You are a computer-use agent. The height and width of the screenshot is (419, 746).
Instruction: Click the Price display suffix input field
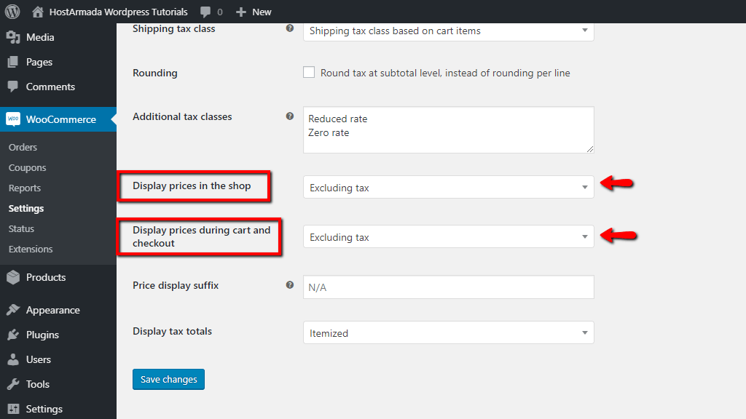pos(448,287)
